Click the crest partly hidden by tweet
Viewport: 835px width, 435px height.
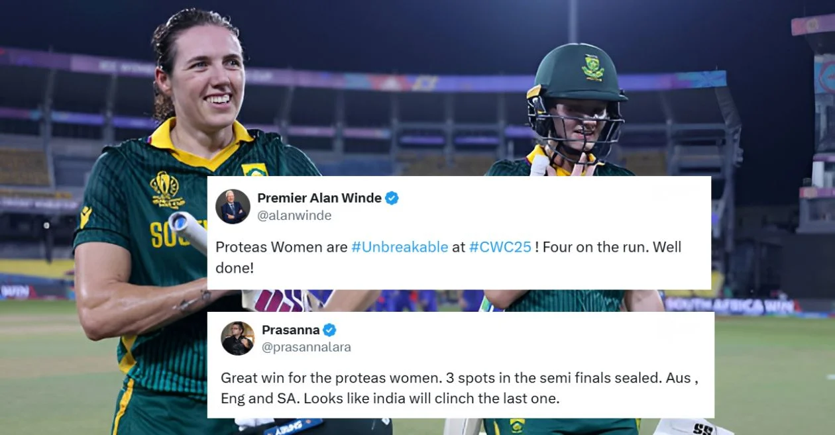(x=254, y=169)
